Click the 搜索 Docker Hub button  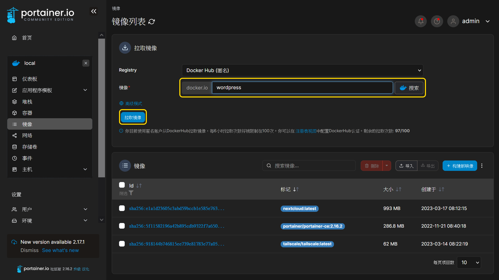click(409, 88)
